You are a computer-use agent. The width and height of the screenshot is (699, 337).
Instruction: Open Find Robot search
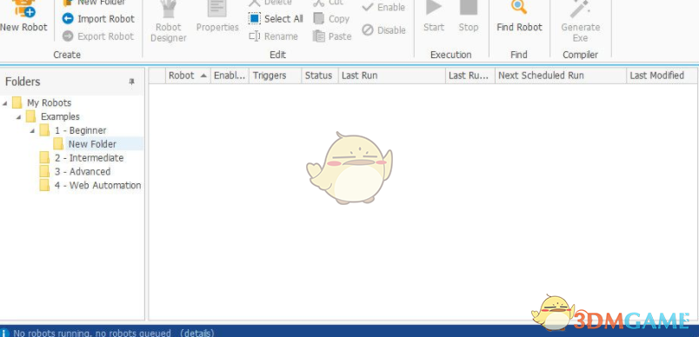click(x=519, y=17)
